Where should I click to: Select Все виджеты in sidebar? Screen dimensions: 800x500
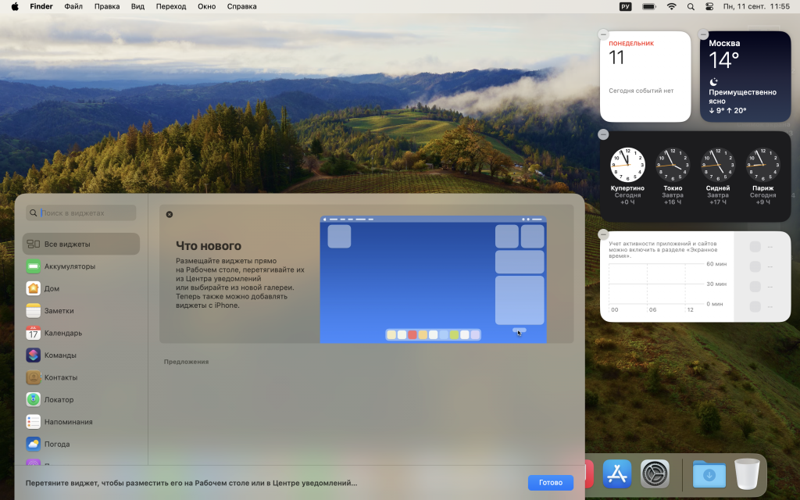[x=66, y=244]
